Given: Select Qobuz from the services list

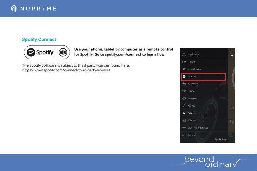Looking at the screenshot, I should click(204, 106).
